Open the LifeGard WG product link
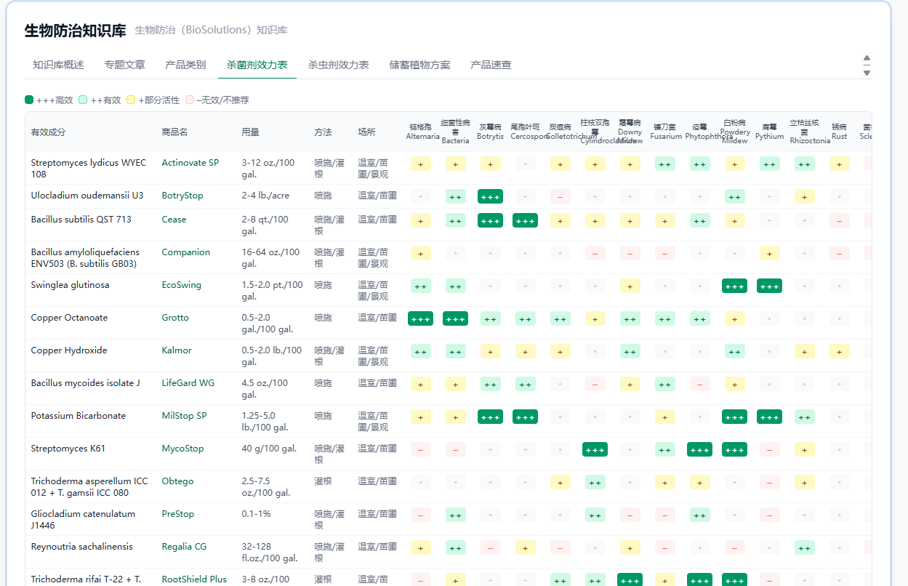The width and height of the screenshot is (908, 586). pyautogui.click(x=188, y=383)
